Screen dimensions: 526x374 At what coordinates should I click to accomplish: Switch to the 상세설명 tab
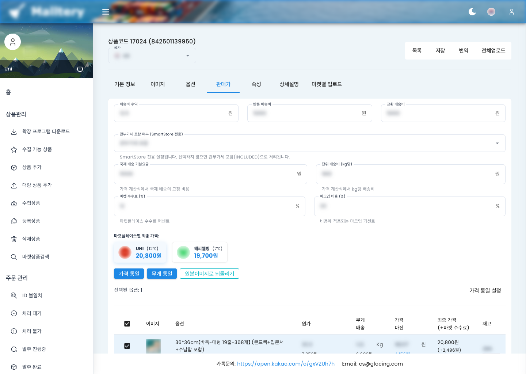coord(289,84)
